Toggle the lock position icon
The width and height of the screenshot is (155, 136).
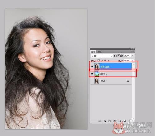pyautogui.click(x=105, y=60)
